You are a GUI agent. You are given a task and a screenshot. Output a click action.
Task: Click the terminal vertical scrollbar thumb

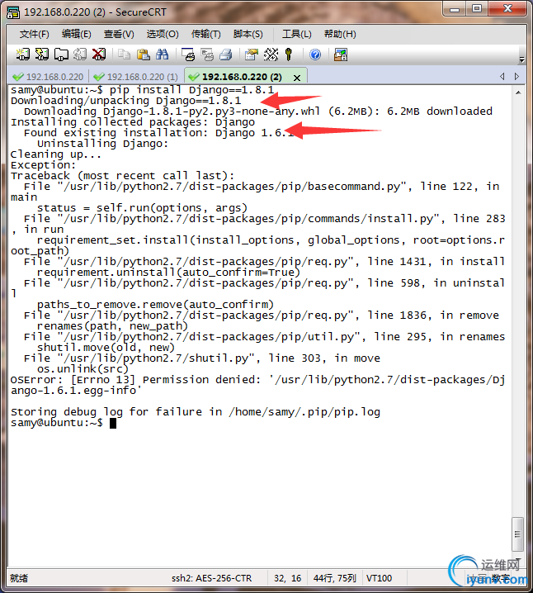click(x=517, y=534)
